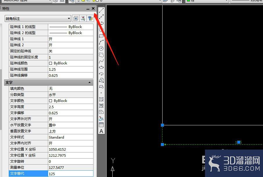This screenshot has height=177, width=263.
Task: Edit 文字偏移 value 0.625
Action: [x=71, y=113]
